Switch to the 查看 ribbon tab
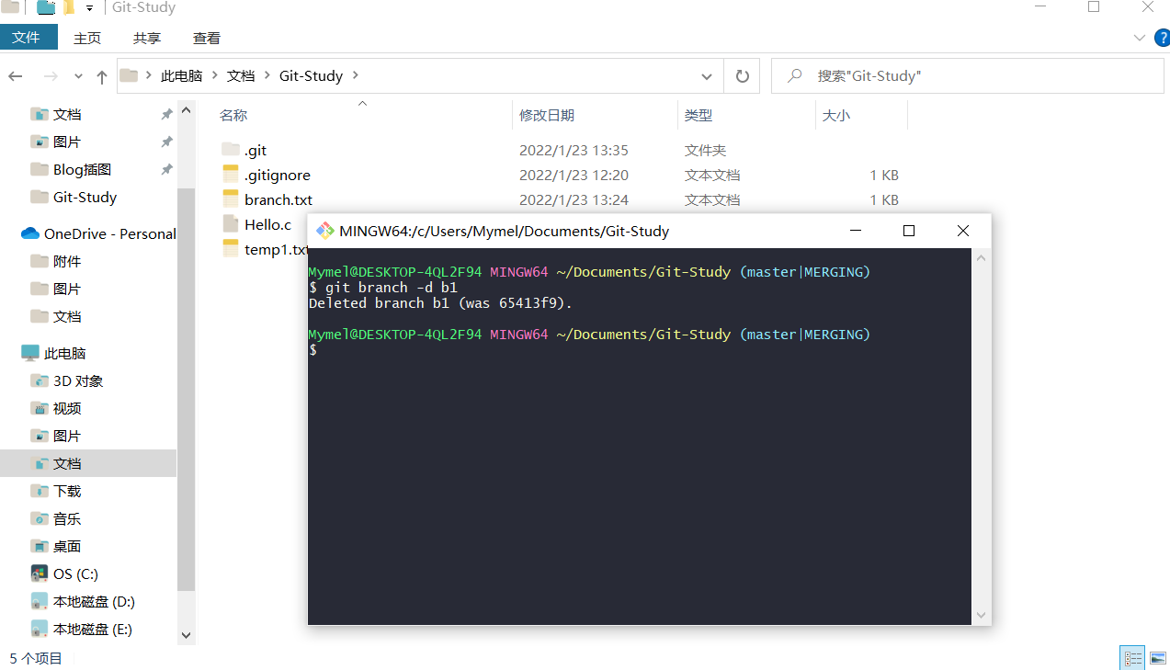This screenshot has height=670, width=1170. (x=207, y=38)
